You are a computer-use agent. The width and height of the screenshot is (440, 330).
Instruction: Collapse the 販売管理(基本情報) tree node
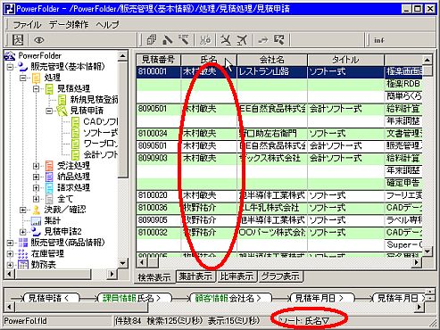10,67
